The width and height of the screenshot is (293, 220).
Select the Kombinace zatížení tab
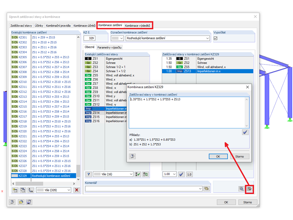(x=110, y=25)
